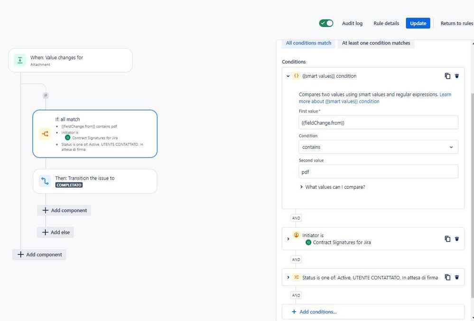Viewport: 474px width, 321px height.
Task: Click the Initiator user icon
Action: [x=296, y=235]
